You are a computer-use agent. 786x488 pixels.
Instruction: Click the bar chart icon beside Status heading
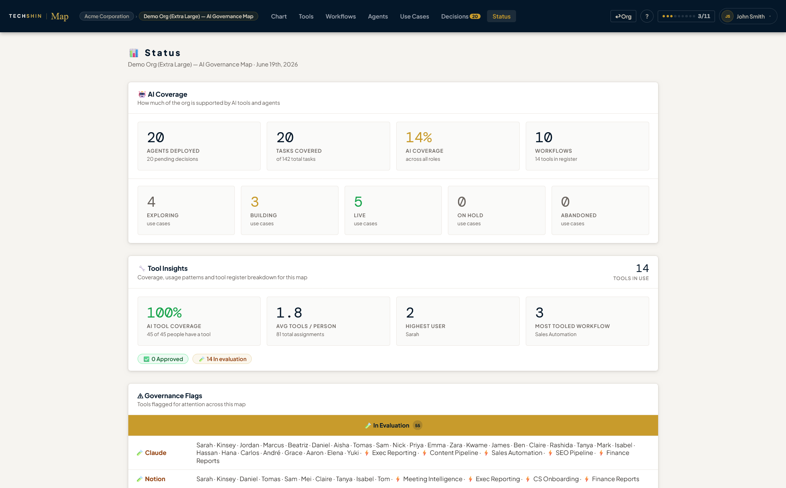pyautogui.click(x=134, y=53)
